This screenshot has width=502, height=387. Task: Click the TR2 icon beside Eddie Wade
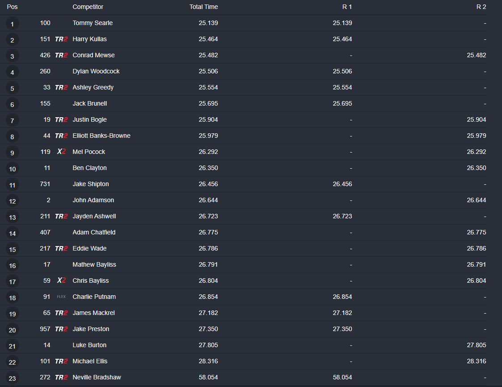pos(61,249)
